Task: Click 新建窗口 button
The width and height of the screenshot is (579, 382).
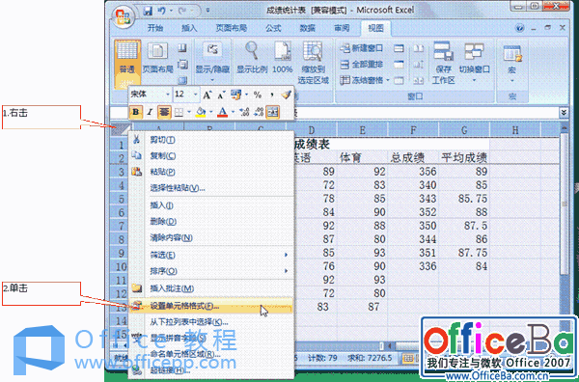Action: [362, 48]
